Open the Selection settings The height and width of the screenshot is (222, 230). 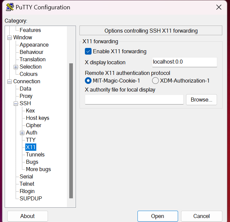31,67
